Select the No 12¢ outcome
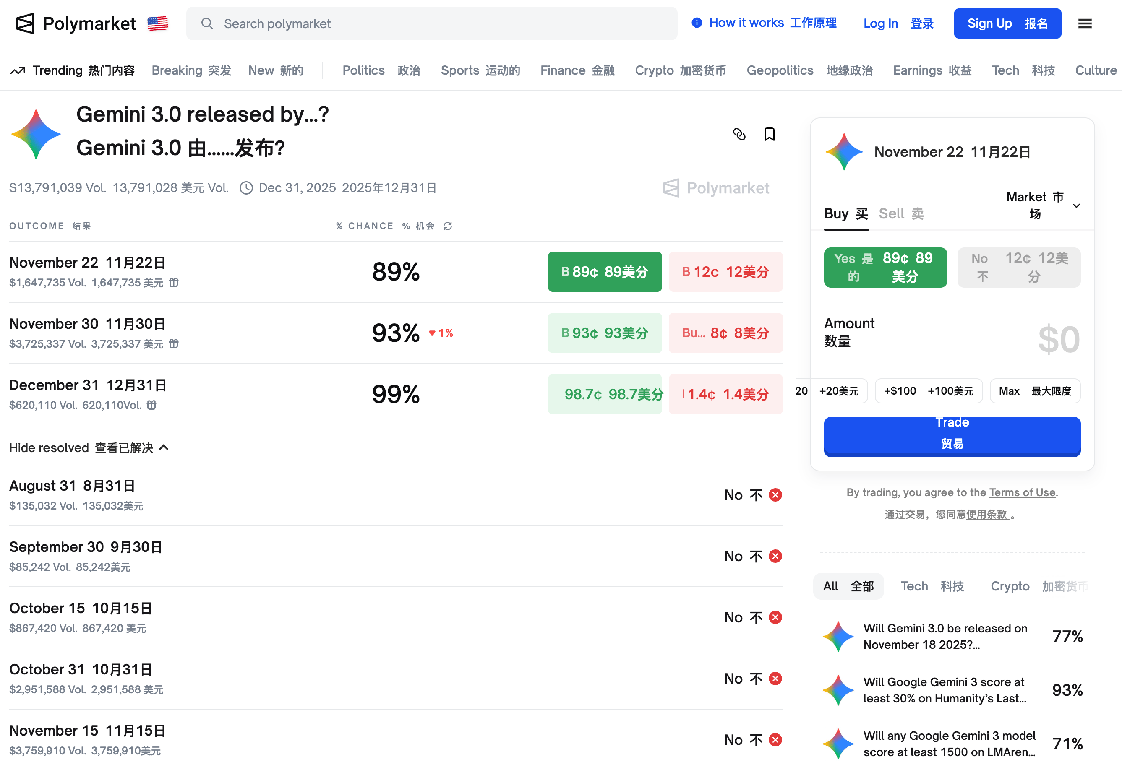This screenshot has width=1122, height=775. coord(1018,267)
